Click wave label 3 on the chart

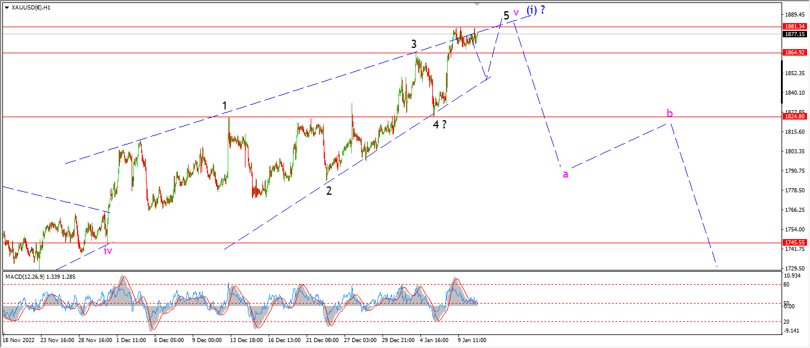414,44
